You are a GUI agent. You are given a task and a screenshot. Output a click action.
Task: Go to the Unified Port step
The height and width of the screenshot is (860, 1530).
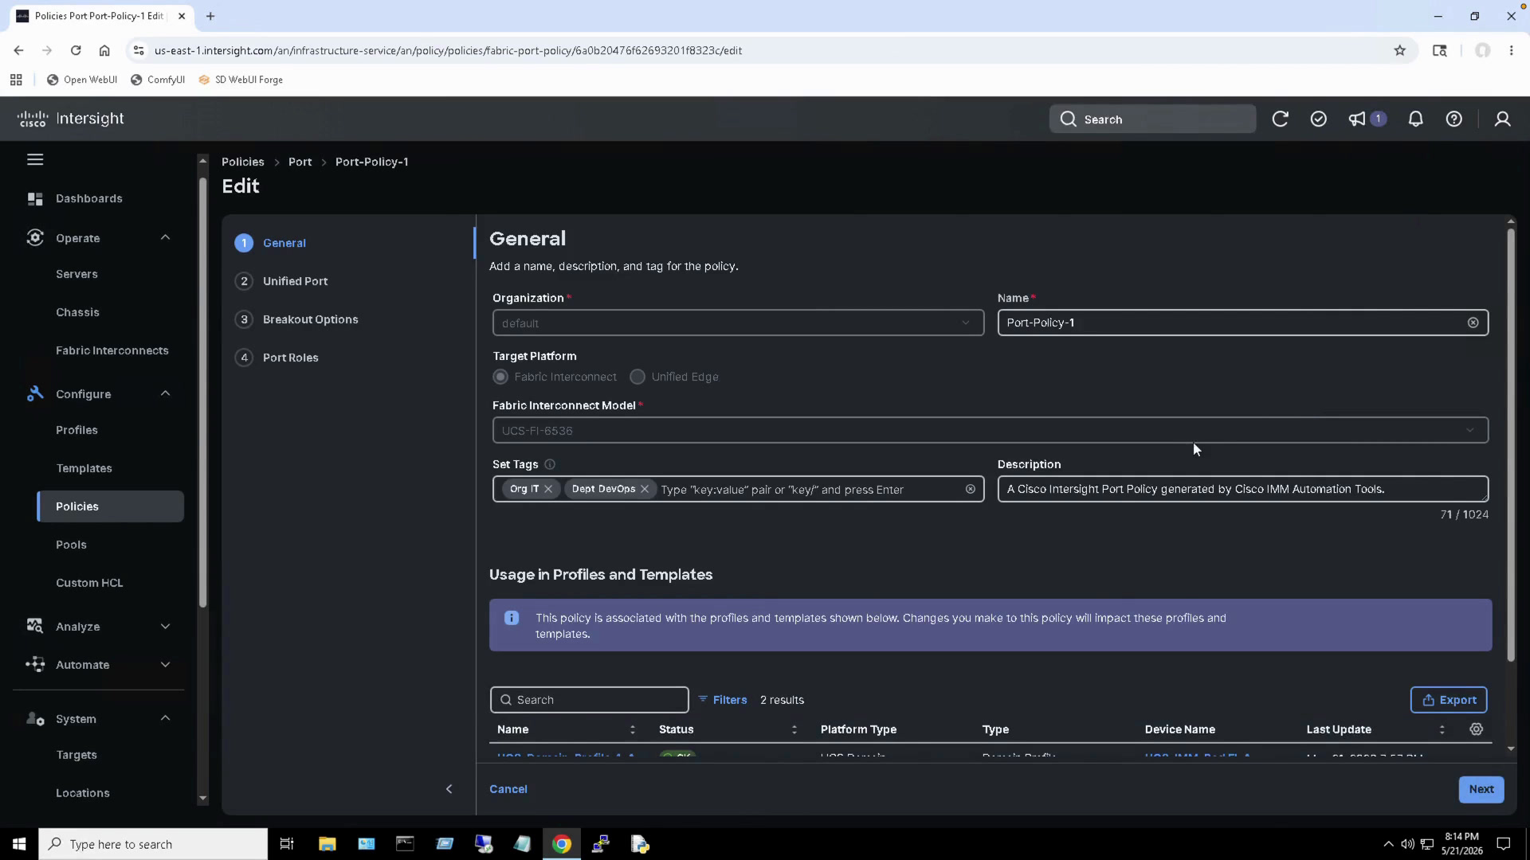295,281
